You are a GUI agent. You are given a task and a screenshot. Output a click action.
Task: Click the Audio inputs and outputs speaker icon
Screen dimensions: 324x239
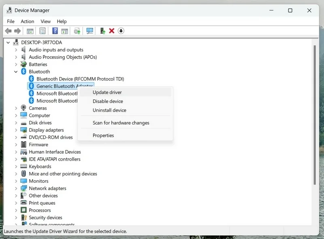[x=23, y=49]
